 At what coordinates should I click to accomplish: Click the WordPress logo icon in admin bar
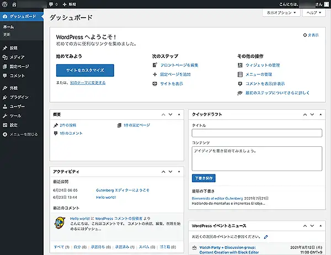(x=4, y=4)
